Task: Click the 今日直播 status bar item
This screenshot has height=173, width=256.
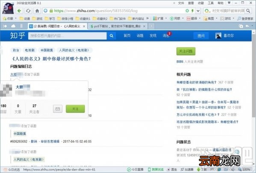Action: [x=135, y=170]
